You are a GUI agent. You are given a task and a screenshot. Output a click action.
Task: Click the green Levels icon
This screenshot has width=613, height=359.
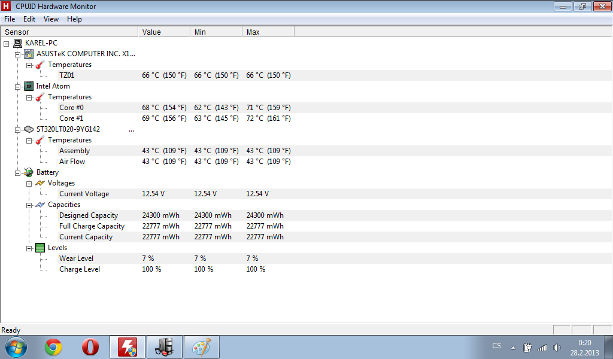[40, 248]
